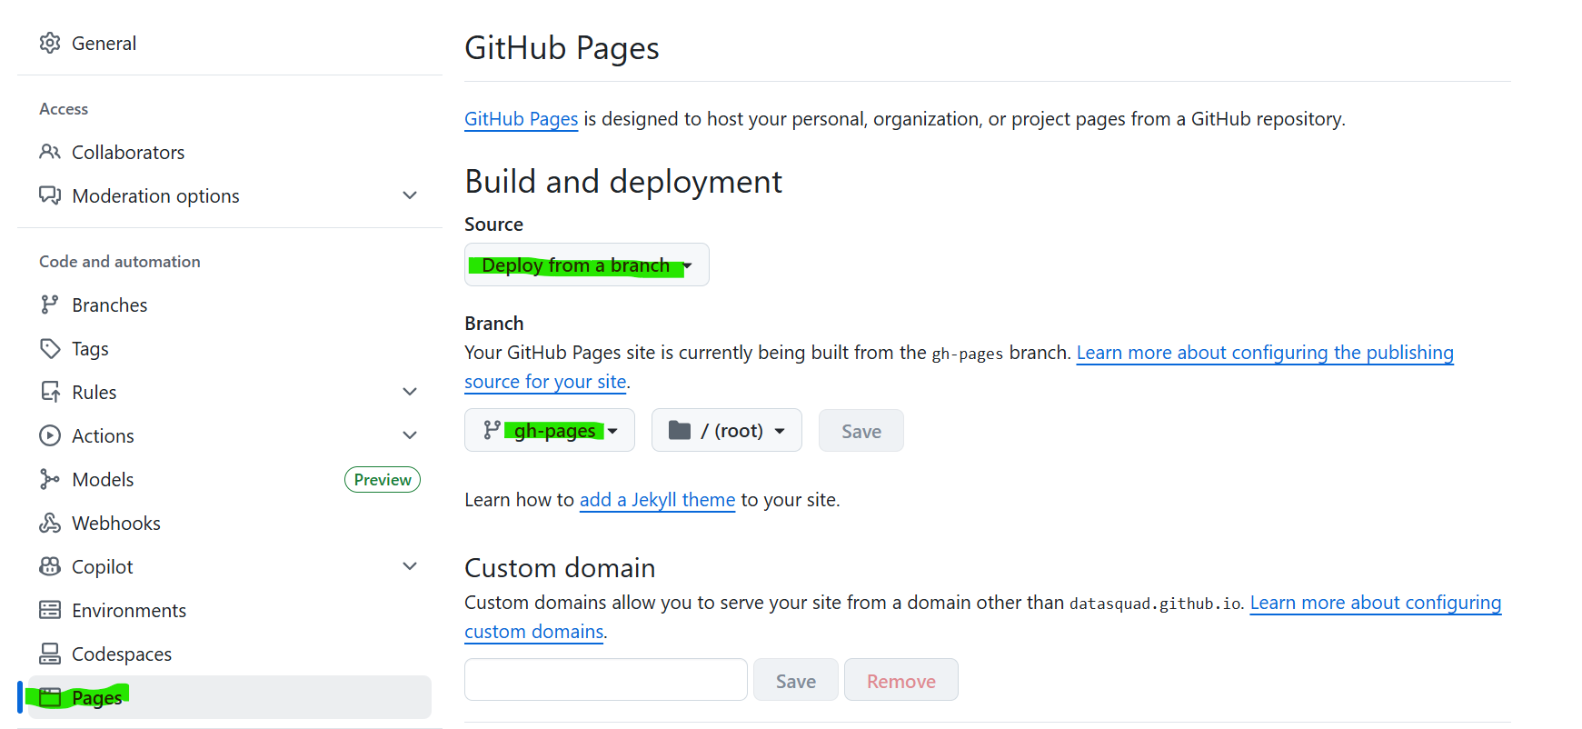Click the datasquad.github.io domain text

click(1155, 604)
